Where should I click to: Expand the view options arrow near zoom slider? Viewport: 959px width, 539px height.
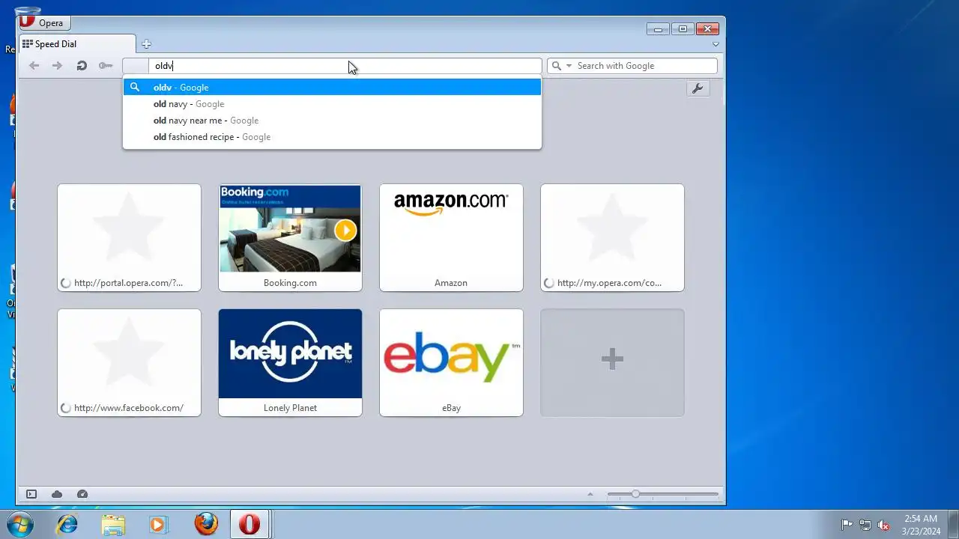coord(590,494)
